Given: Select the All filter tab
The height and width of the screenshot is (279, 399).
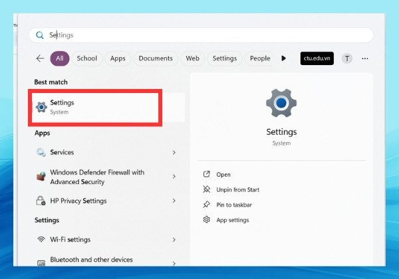Looking at the screenshot, I should coord(60,58).
